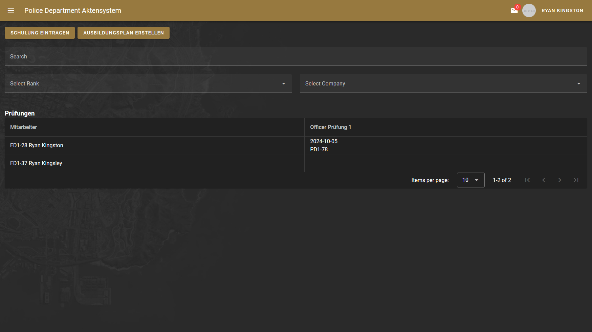Click the Items per page label
Image resolution: width=592 pixels, height=332 pixels.
click(430, 180)
